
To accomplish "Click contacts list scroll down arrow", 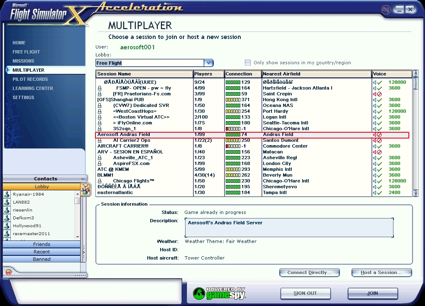I will coord(78,237).
